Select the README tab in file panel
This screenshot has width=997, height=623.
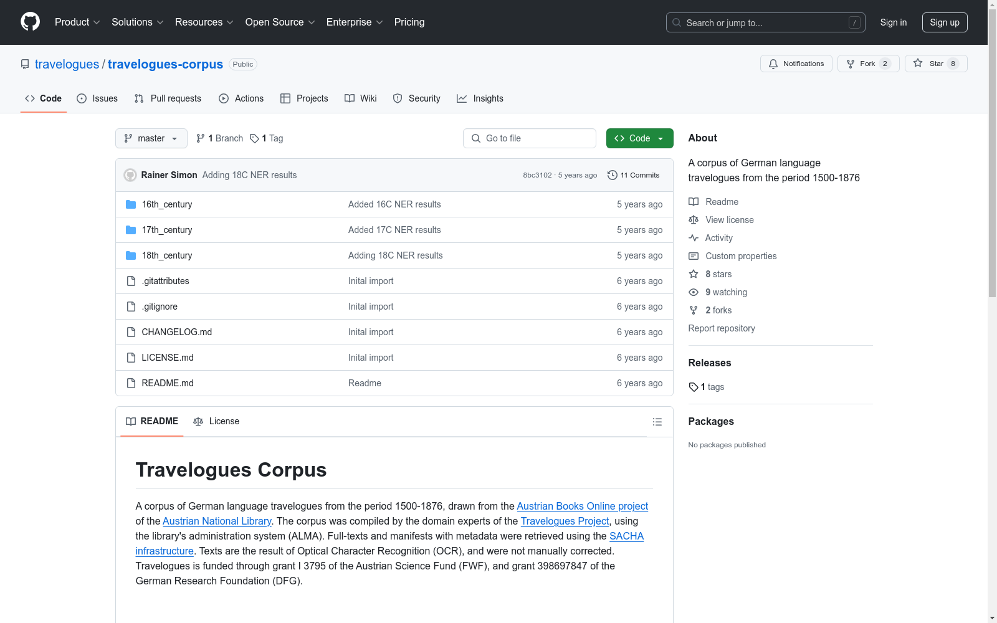[152, 421]
